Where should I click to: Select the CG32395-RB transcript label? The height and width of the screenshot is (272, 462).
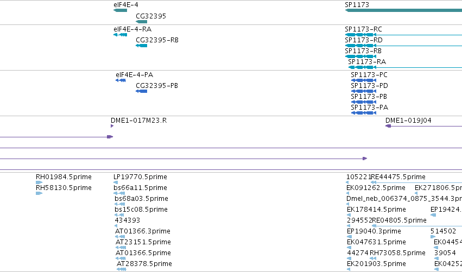click(157, 40)
